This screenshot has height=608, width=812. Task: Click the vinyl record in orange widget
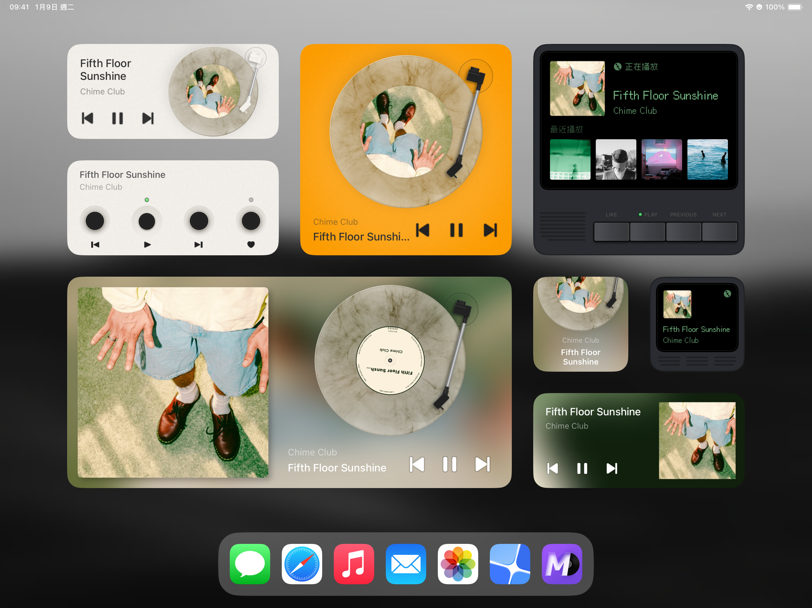[406, 132]
